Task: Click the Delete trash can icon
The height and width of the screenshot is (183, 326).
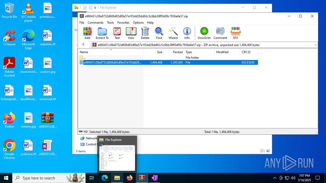Action: coord(145,33)
